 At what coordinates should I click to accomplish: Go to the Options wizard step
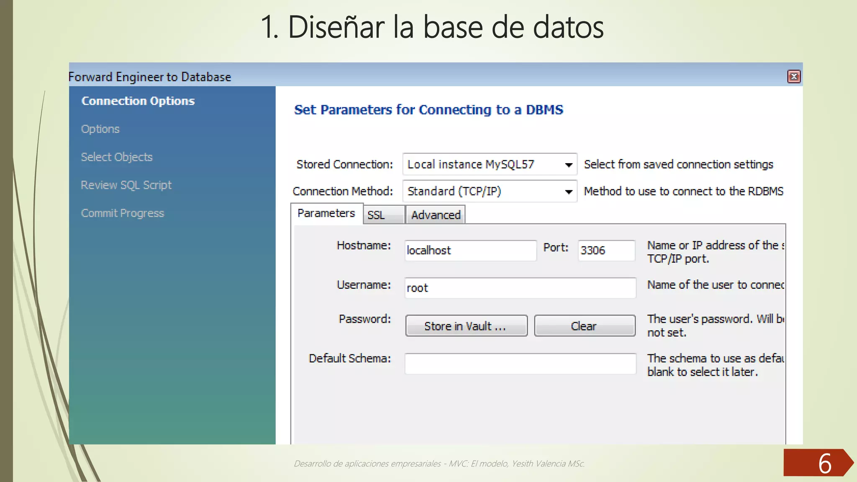[x=100, y=129]
